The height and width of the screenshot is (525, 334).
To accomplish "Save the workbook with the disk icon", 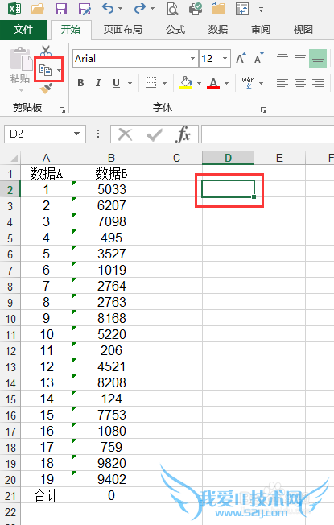I will pos(61,9).
